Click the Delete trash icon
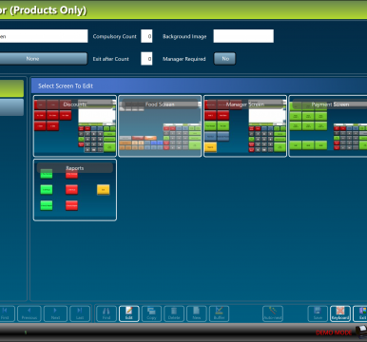 coord(174,313)
